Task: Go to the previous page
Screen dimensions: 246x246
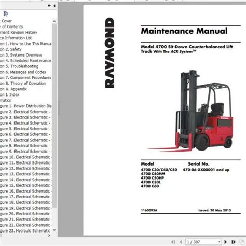Action: tap(181, 242)
